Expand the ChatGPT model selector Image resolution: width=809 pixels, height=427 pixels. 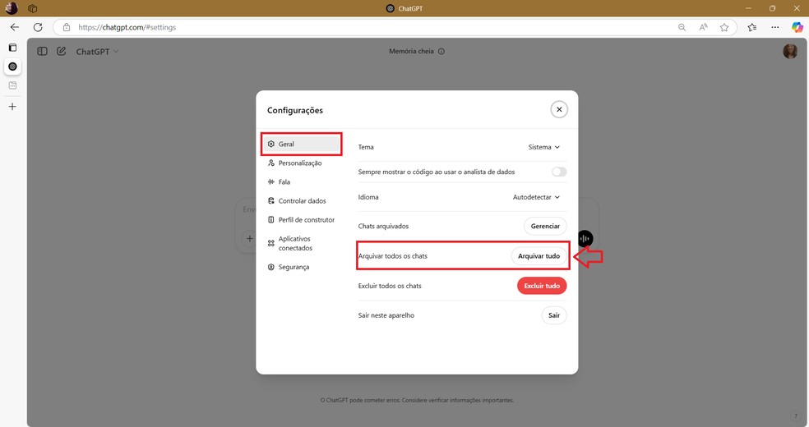click(98, 52)
